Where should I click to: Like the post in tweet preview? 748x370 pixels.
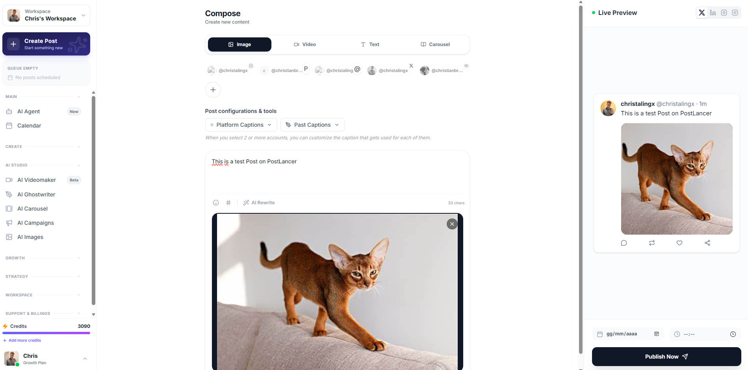pos(679,243)
